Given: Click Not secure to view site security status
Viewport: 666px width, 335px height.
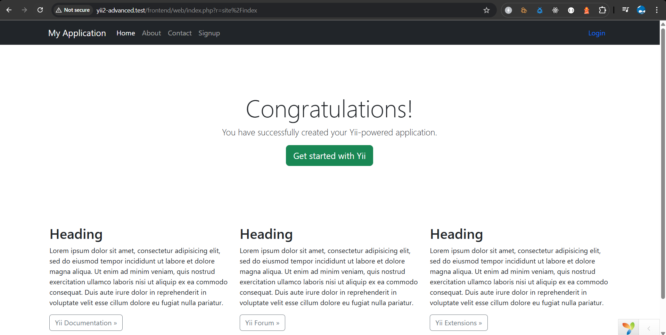Looking at the screenshot, I should (72, 10).
